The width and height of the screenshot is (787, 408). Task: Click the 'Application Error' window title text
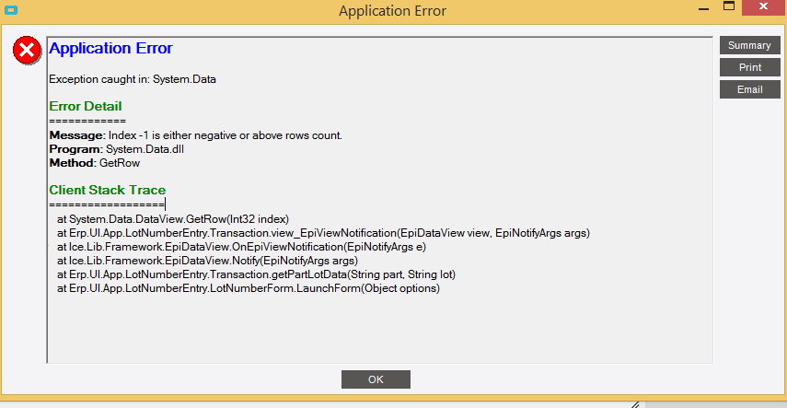[x=392, y=10]
